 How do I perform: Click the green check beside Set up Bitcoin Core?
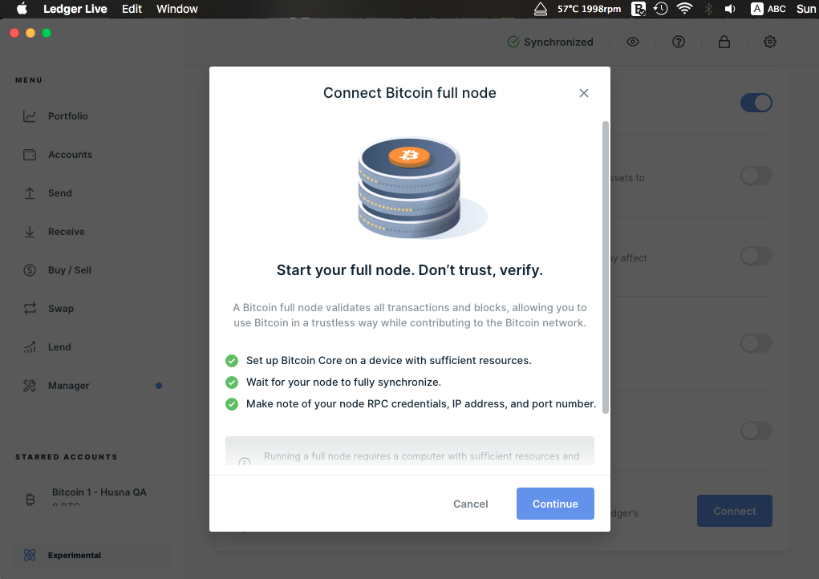tap(232, 361)
